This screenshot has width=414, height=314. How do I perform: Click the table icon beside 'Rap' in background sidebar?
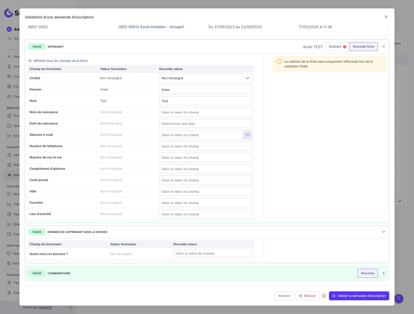click(x=9, y=214)
